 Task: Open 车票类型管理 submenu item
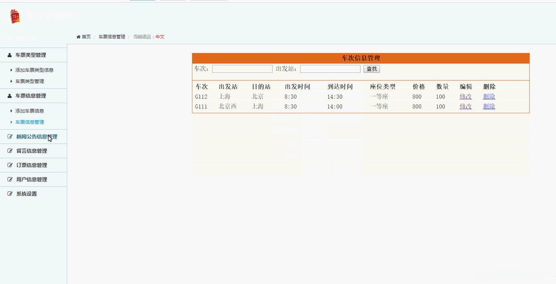point(29,81)
